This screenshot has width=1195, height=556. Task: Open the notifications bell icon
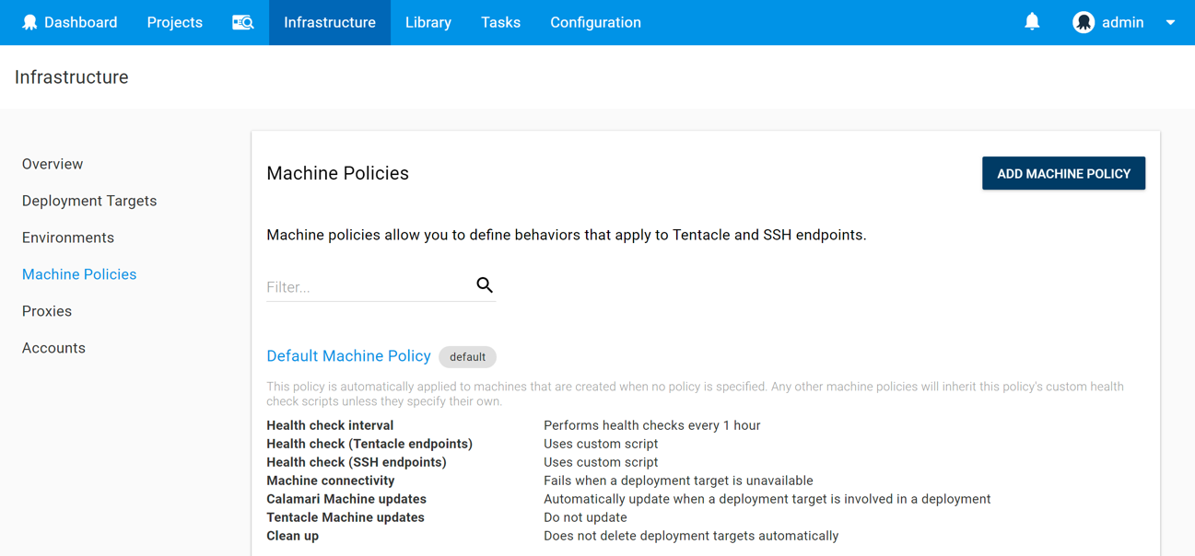click(x=1032, y=21)
